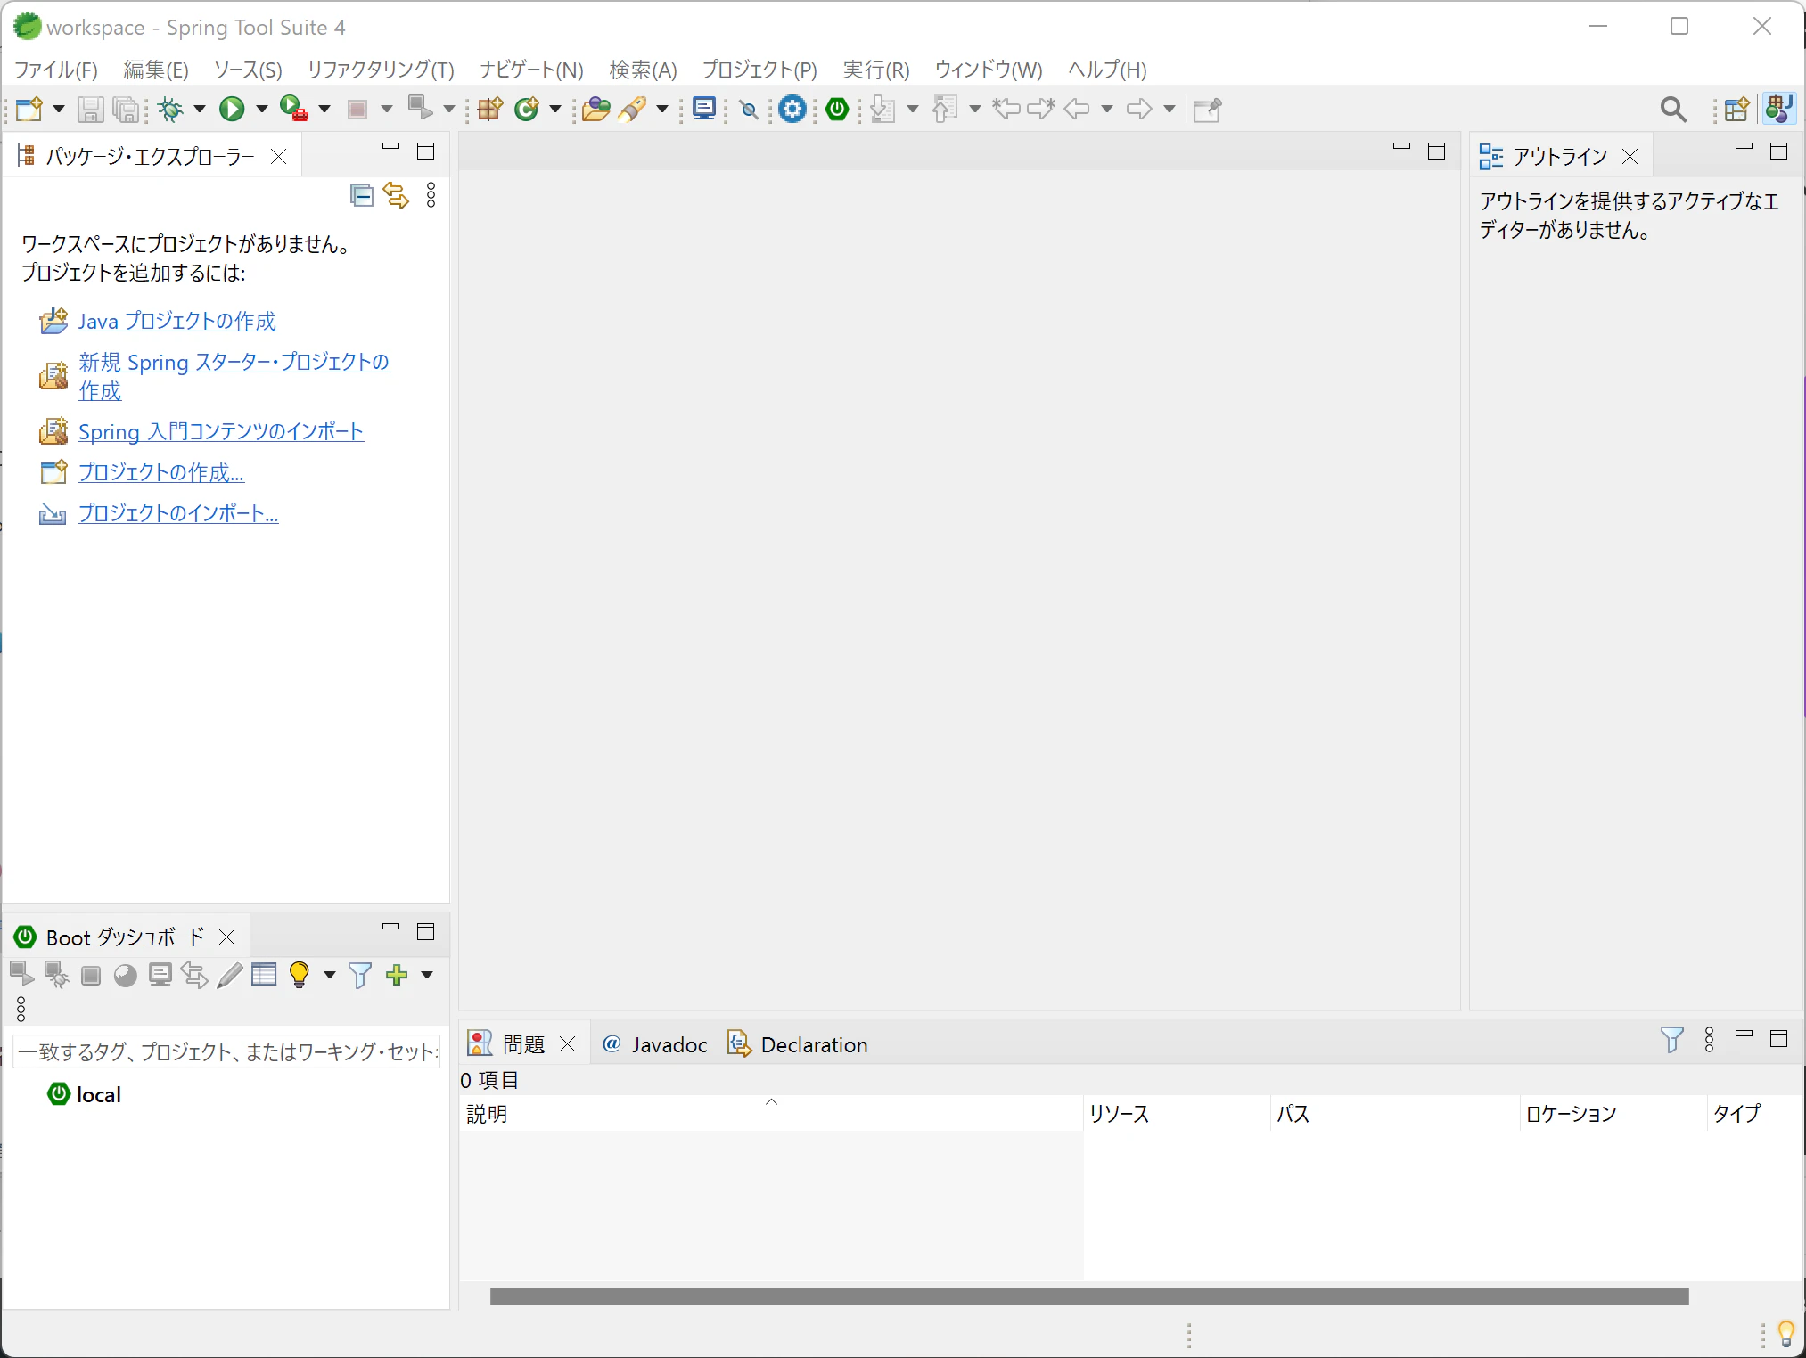Click Collapse All in Package Explorer

coord(361,195)
